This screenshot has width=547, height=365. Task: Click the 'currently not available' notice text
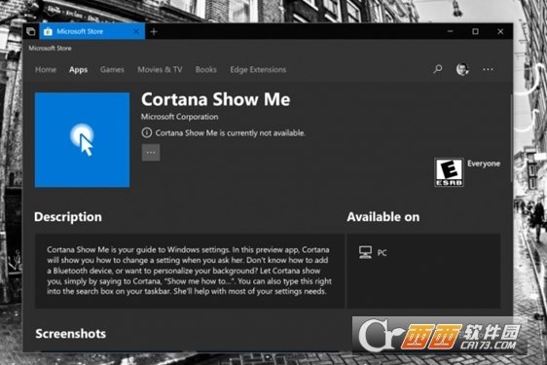(x=231, y=132)
